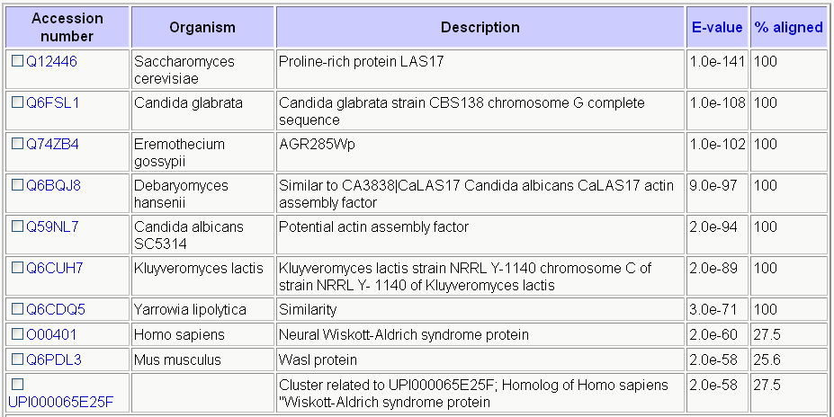Open accession link Q12446
The height and width of the screenshot is (417, 834).
pyautogui.click(x=51, y=62)
